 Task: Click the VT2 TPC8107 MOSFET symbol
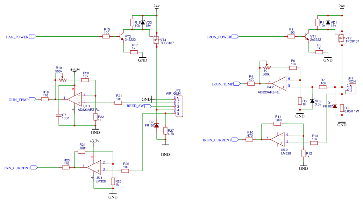click(342, 38)
